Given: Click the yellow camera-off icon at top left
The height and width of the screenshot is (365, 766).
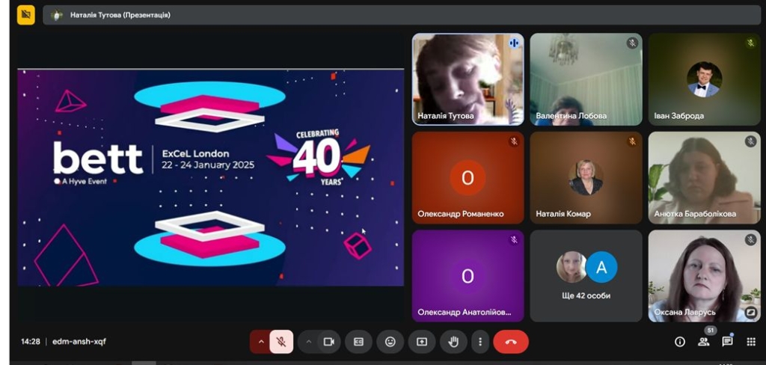Looking at the screenshot, I should [26, 14].
